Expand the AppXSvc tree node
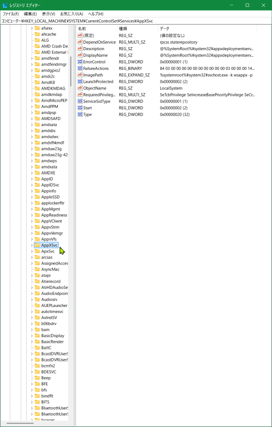Viewport: 272px width, 427px height. tap(32, 245)
